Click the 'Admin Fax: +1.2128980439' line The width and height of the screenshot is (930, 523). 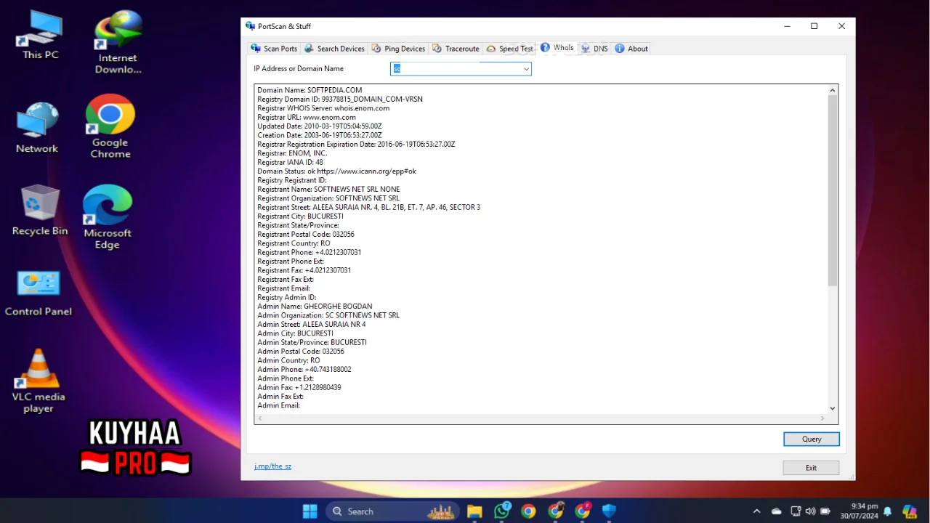pyautogui.click(x=299, y=388)
